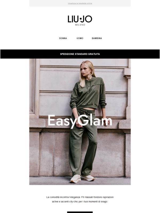Click the black button below the description
Viewport: 160px width, 213px height.
[x=80, y=212]
